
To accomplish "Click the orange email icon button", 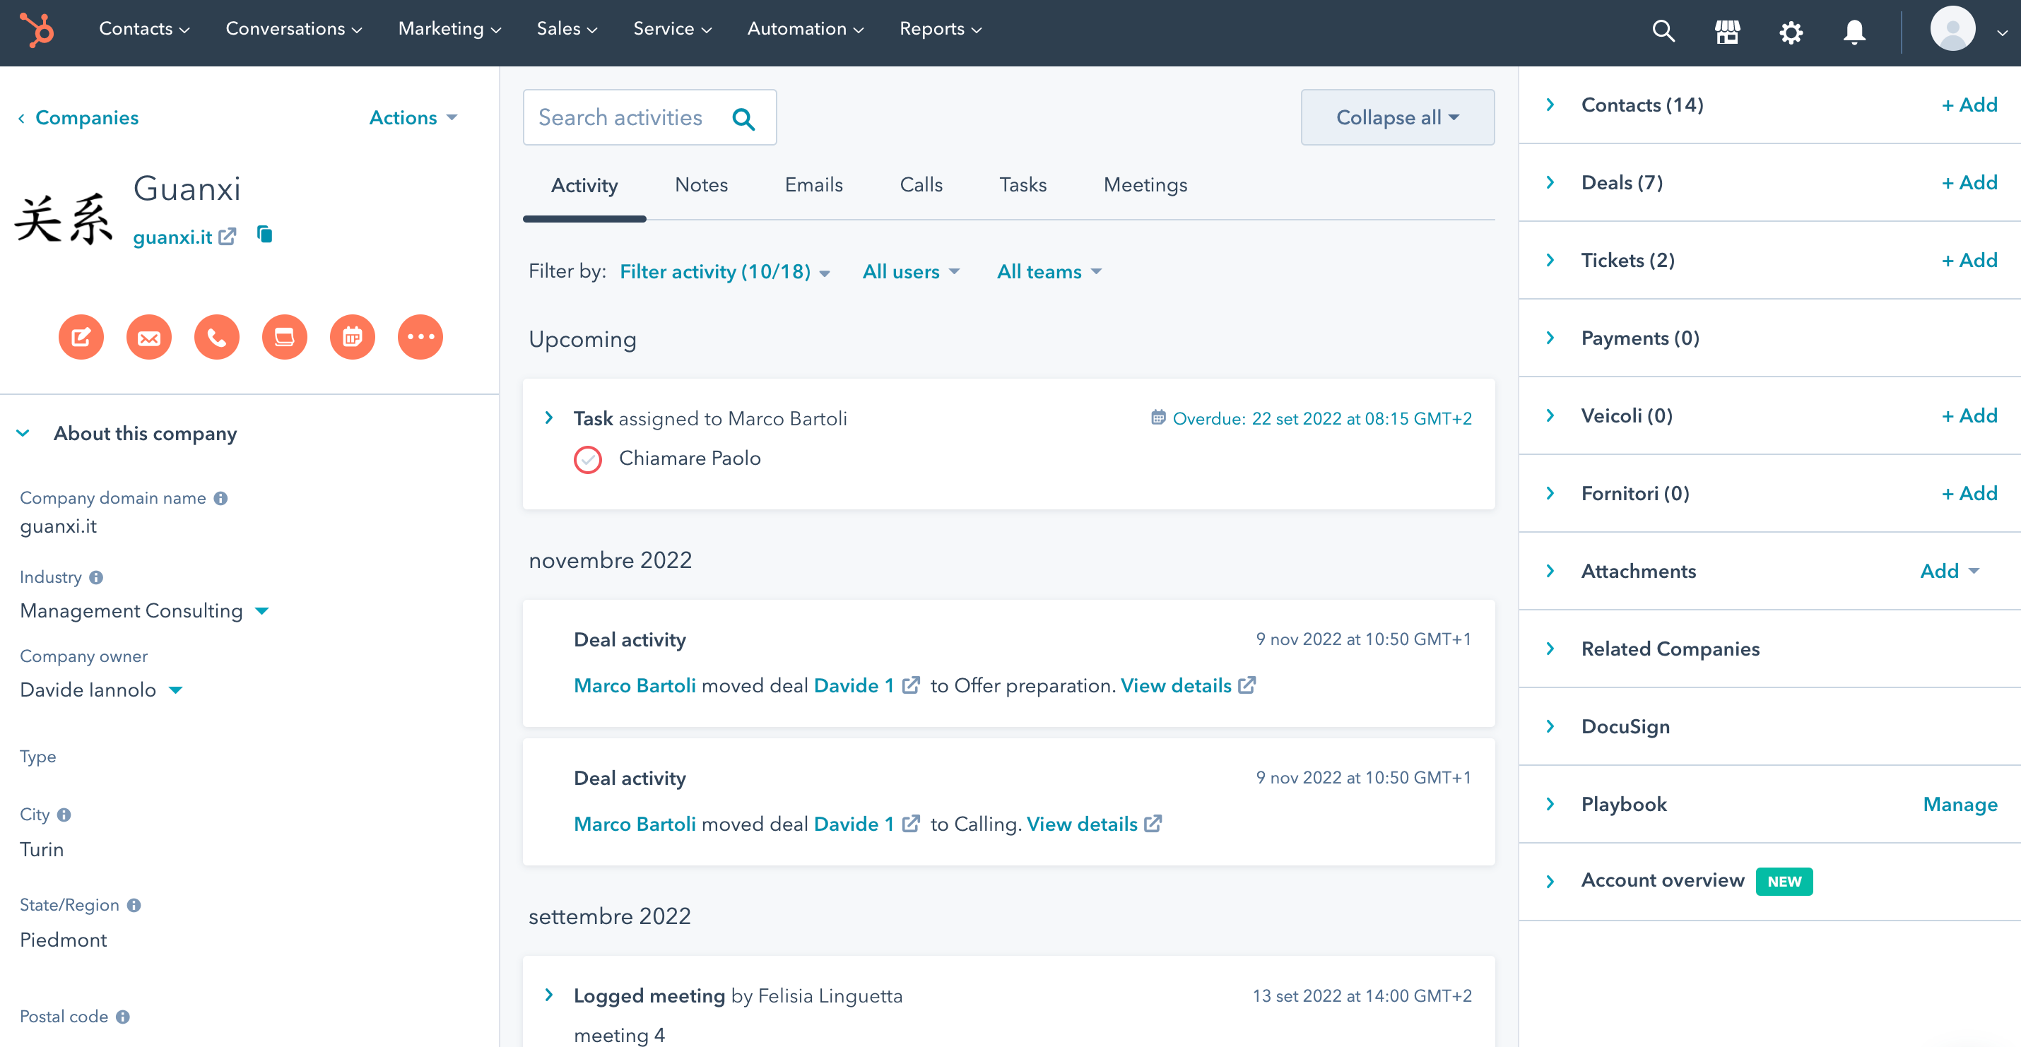I will pyautogui.click(x=149, y=337).
